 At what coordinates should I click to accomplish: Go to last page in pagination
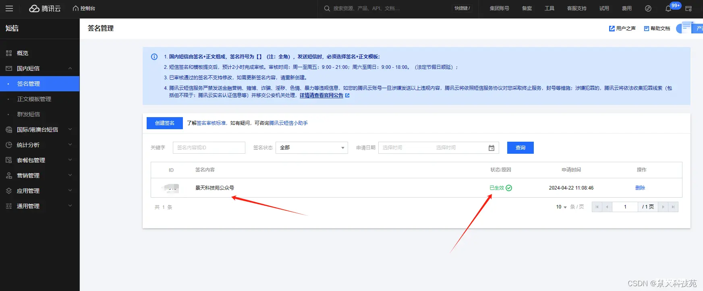[x=673, y=207]
